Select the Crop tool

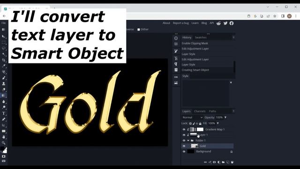pos(3,60)
